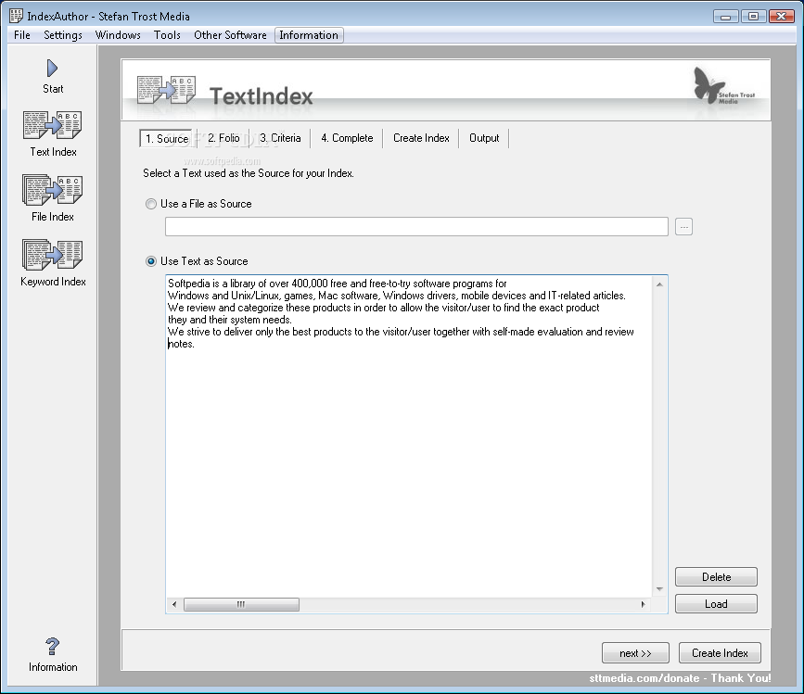Open the File menu

tap(22, 35)
